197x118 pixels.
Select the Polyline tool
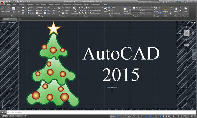pos(8,10)
